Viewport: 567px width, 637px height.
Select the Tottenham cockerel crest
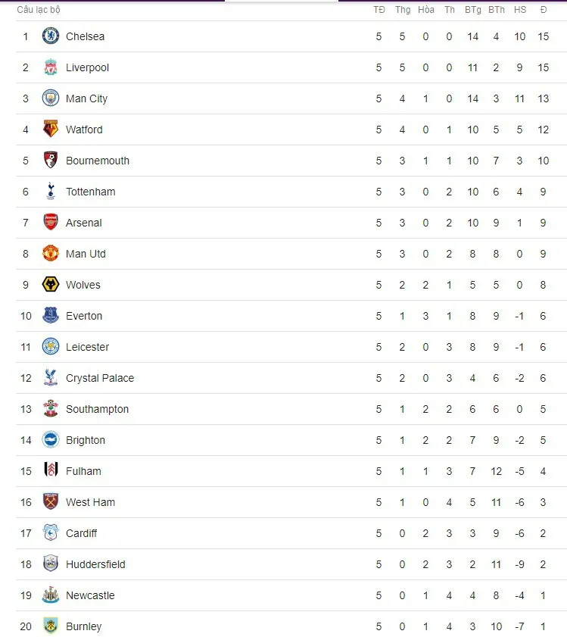(51, 192)
